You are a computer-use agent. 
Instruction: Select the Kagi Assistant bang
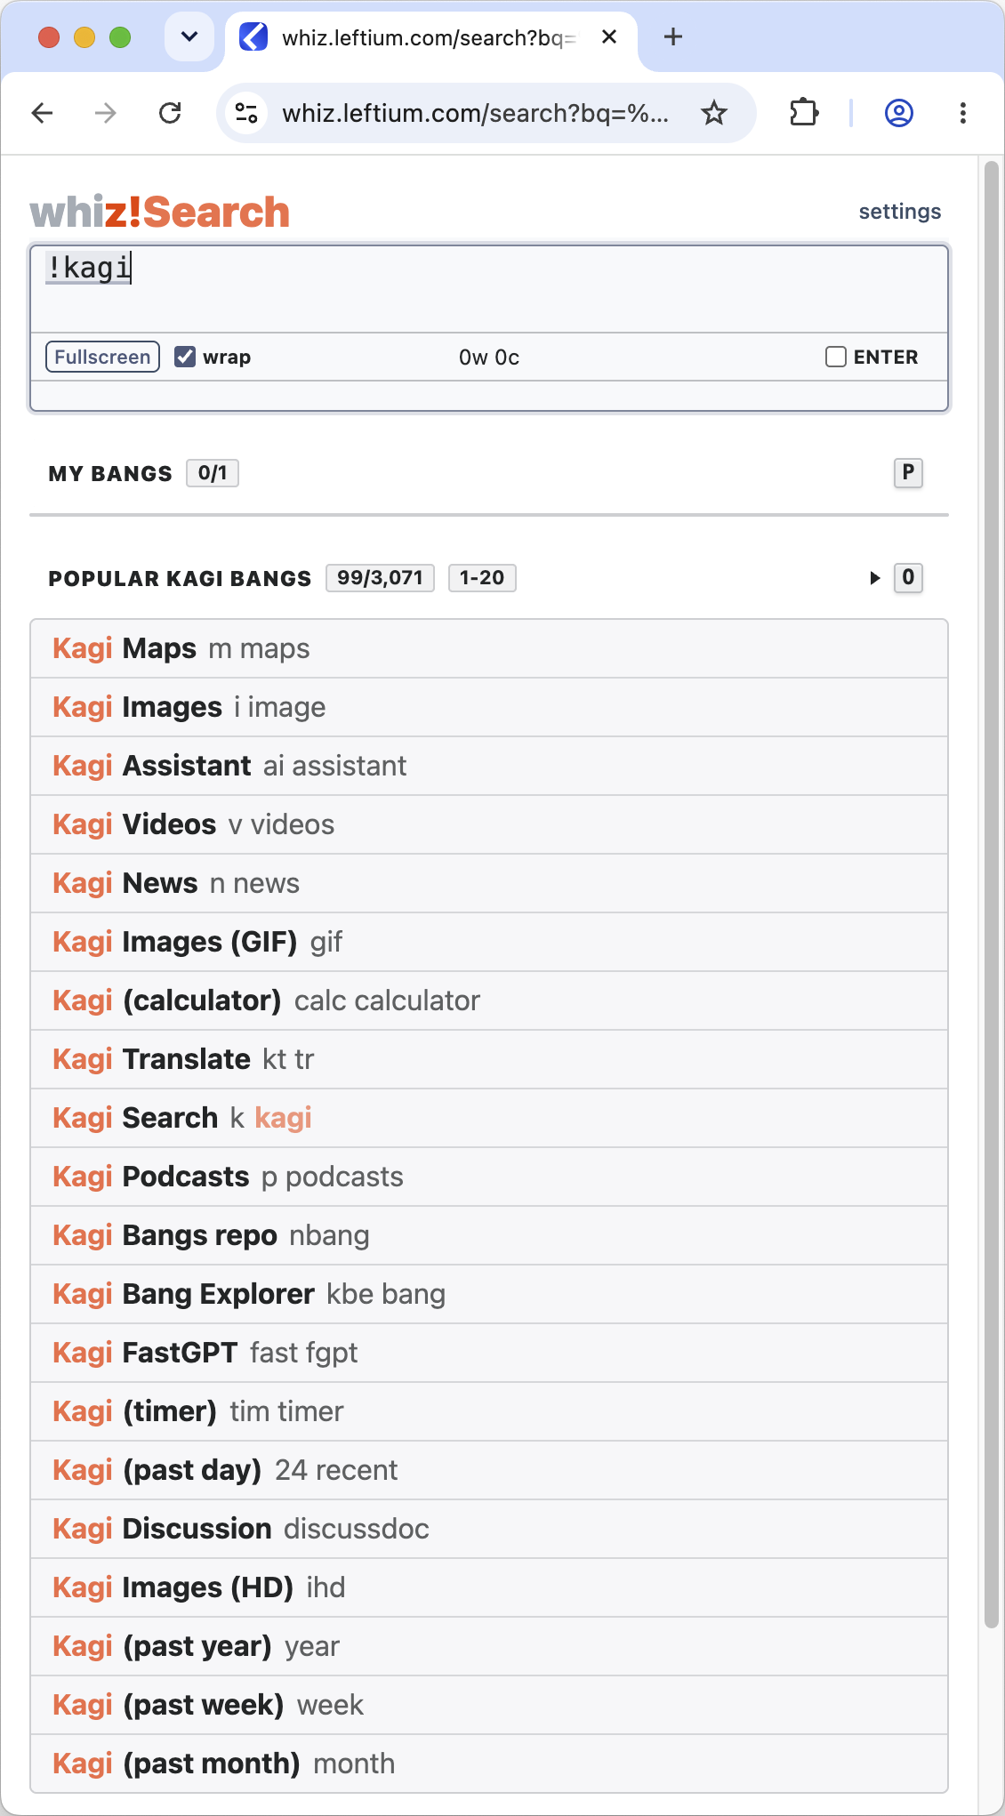(x=489, y=766)
